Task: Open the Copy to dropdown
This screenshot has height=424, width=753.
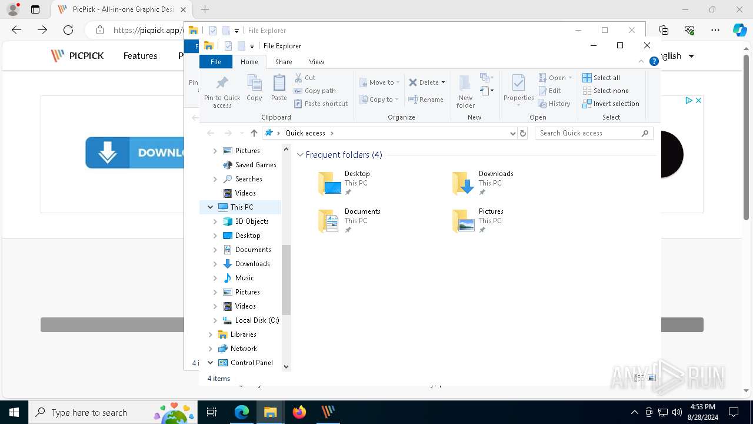Action: (379, 100)
